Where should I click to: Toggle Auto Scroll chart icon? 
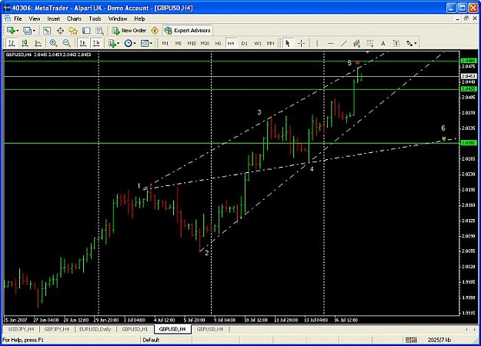[83, 43]
